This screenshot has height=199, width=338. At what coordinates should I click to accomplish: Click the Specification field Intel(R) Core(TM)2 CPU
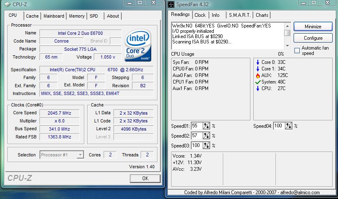(x=97, y=70)
